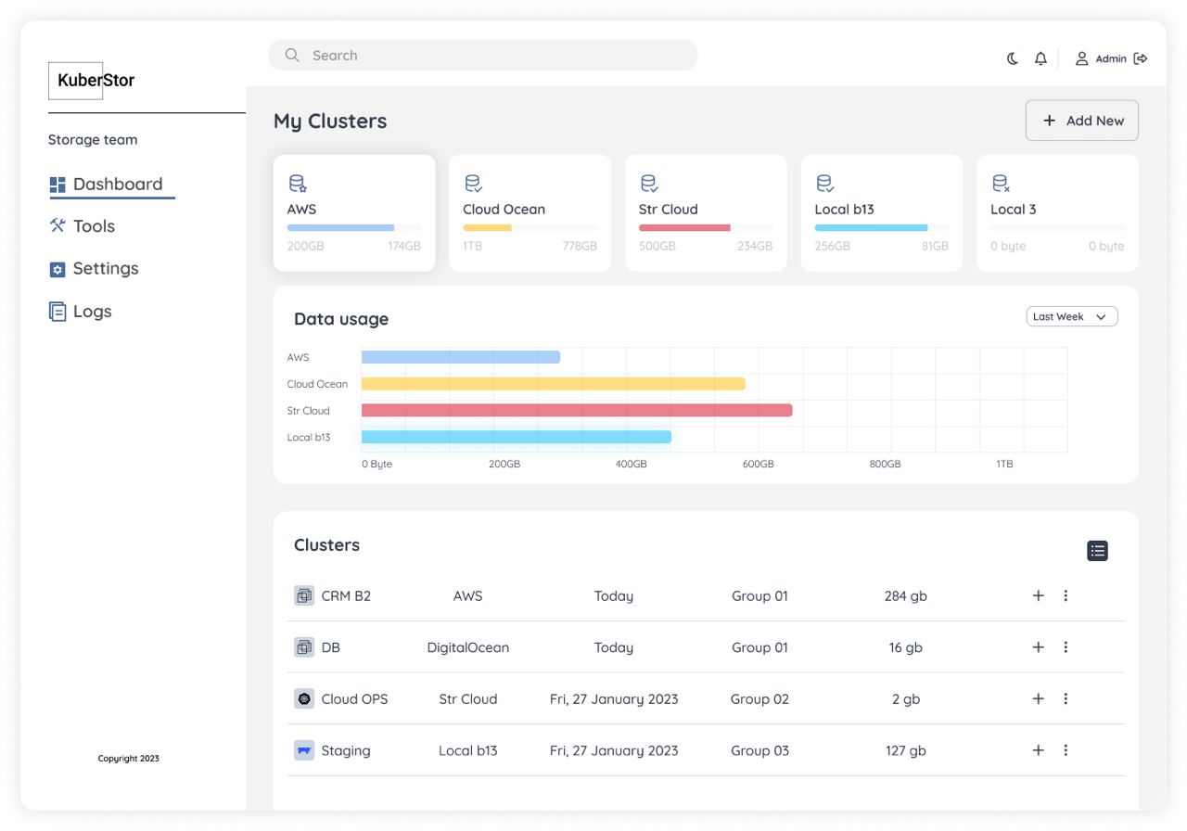This screenshot has height=831, width=1187.
Task: Click the Cloud OPS cluster icon
Action: [304, 699]
